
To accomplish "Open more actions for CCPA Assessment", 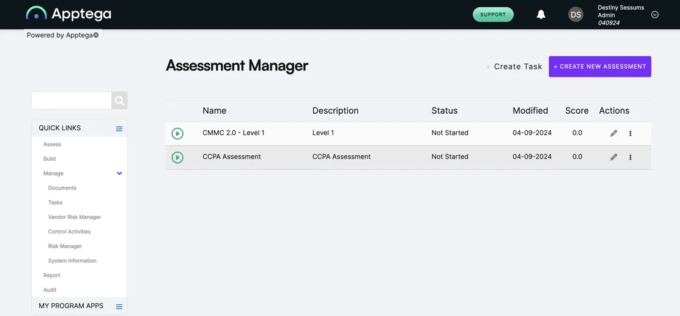I will point(630,157).
